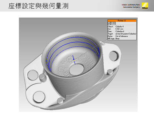Click the Nikon logo in the header
The image size is (154, 115).
[145, 6]
